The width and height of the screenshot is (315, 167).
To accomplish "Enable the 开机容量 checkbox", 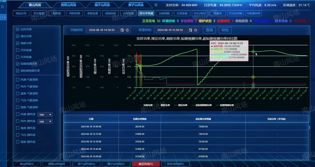I will tap(18, 50).
